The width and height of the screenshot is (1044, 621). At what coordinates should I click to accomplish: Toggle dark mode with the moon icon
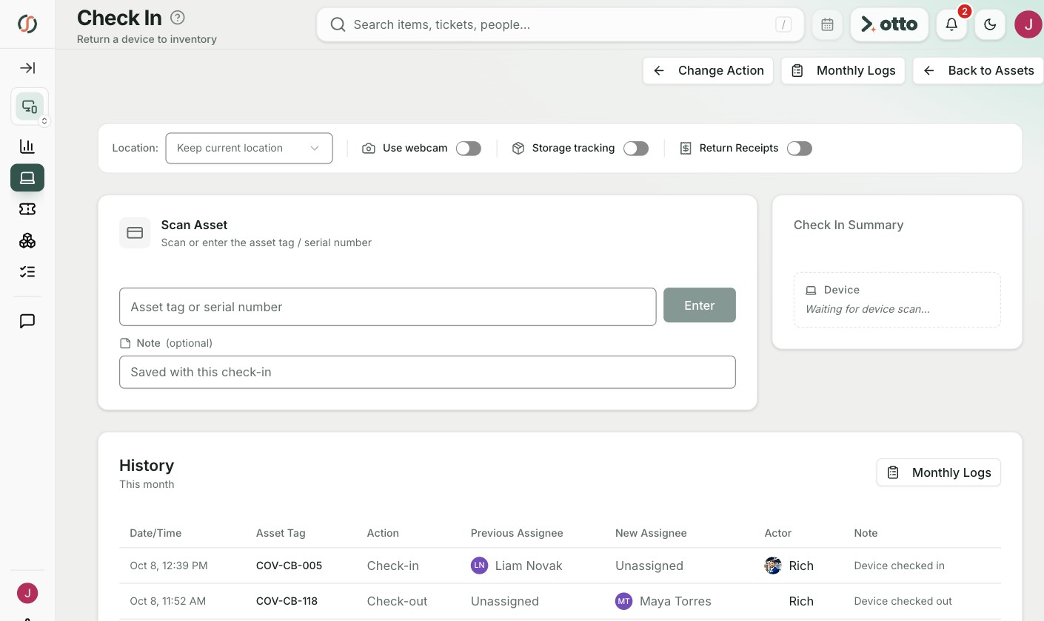tap(990, 24)
